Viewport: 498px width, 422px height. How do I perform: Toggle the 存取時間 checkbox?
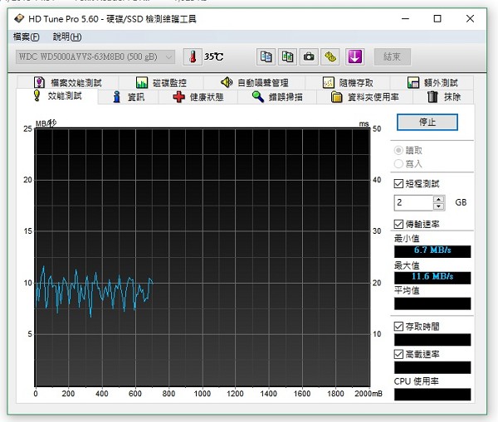click(398, 327)
